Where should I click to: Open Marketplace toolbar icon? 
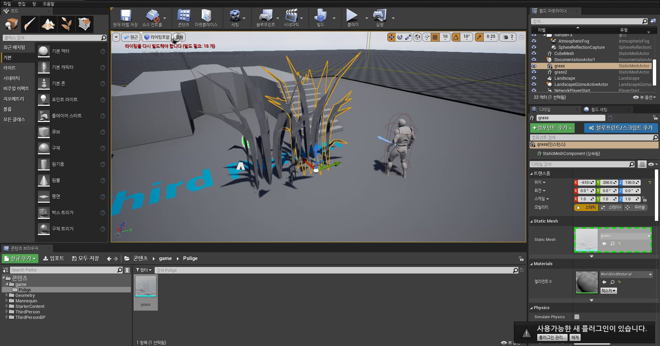click(206, 18)
